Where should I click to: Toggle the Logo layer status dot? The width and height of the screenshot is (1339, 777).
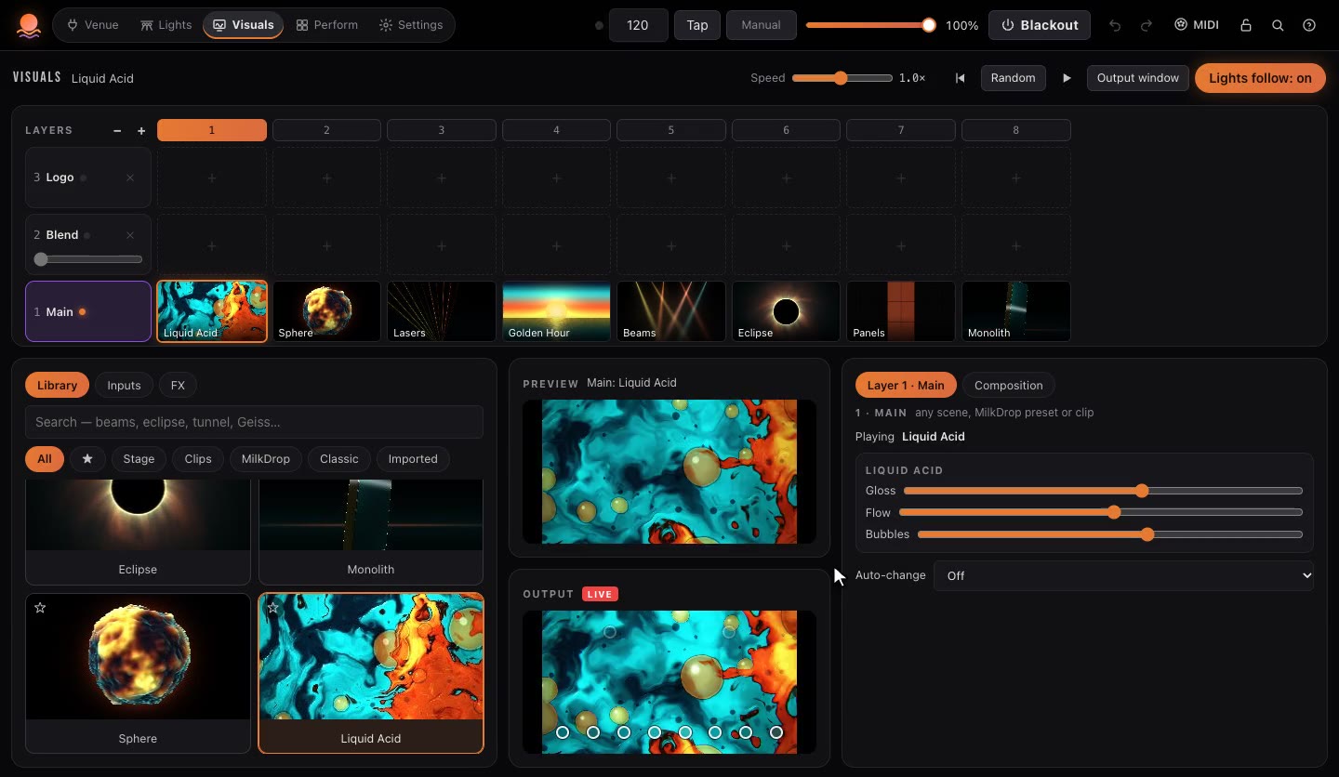pos(83,178)
